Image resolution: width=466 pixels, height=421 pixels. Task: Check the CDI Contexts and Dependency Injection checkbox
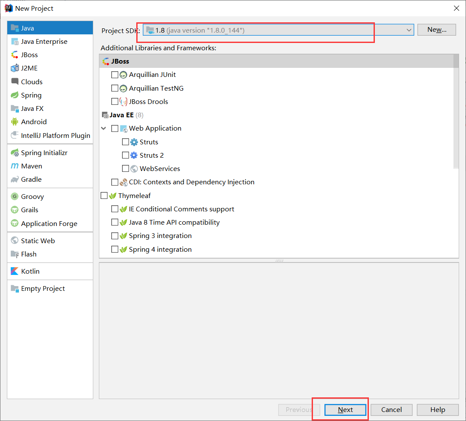click(115, 182)
